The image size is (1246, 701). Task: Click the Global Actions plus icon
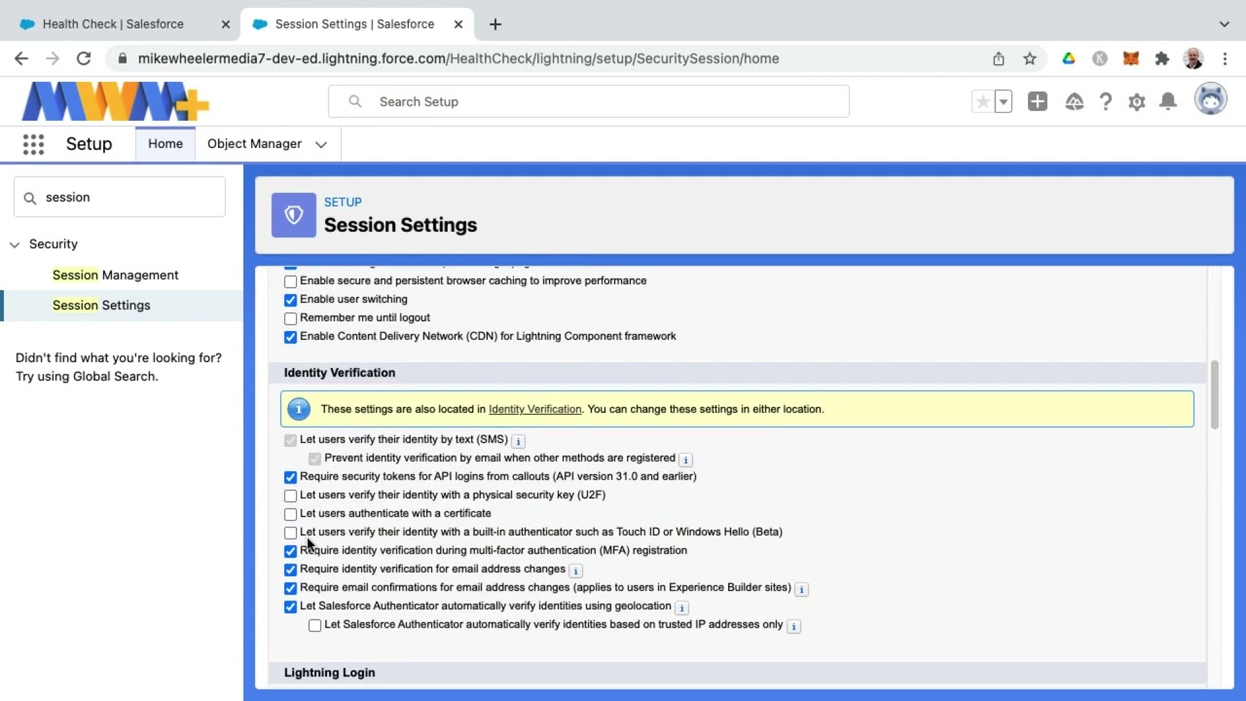1037,101
